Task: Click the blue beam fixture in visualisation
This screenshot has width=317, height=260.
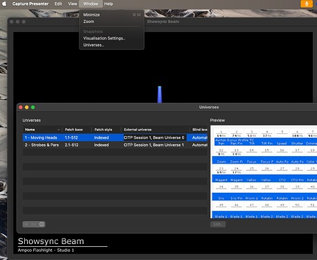Action: tap(159, 94)
